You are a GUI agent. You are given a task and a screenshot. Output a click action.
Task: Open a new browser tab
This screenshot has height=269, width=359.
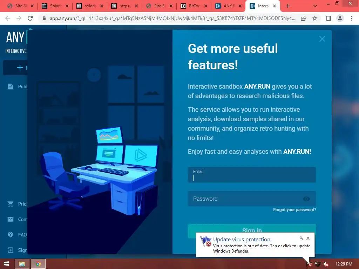click(288, 6)
